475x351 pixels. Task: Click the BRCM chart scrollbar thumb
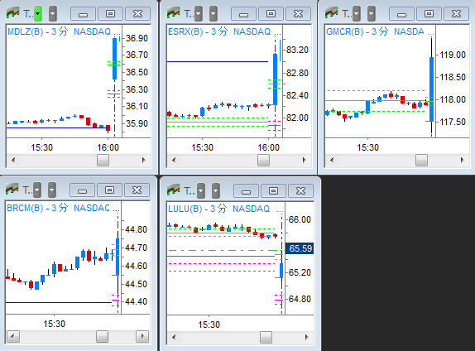102,336
